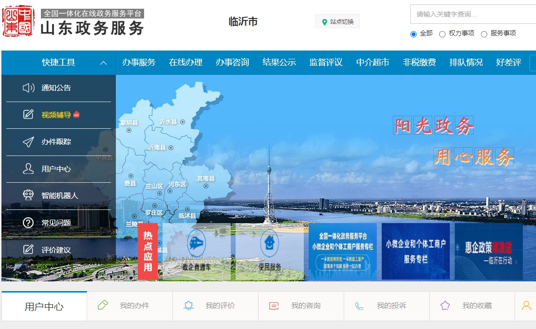Click the red HOT badge next to 视频辅导

pyautogui.click(x=76, y=114)
